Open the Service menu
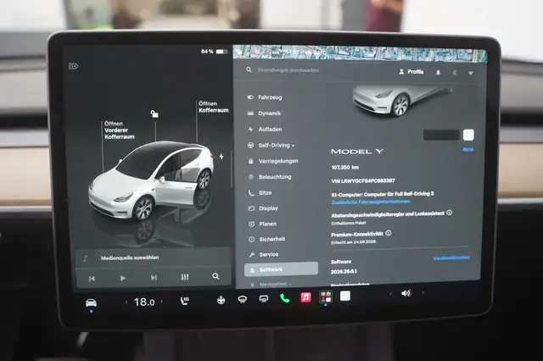This screenshot has height=361, width=543. pyautogui.click(x=264, y=254)
